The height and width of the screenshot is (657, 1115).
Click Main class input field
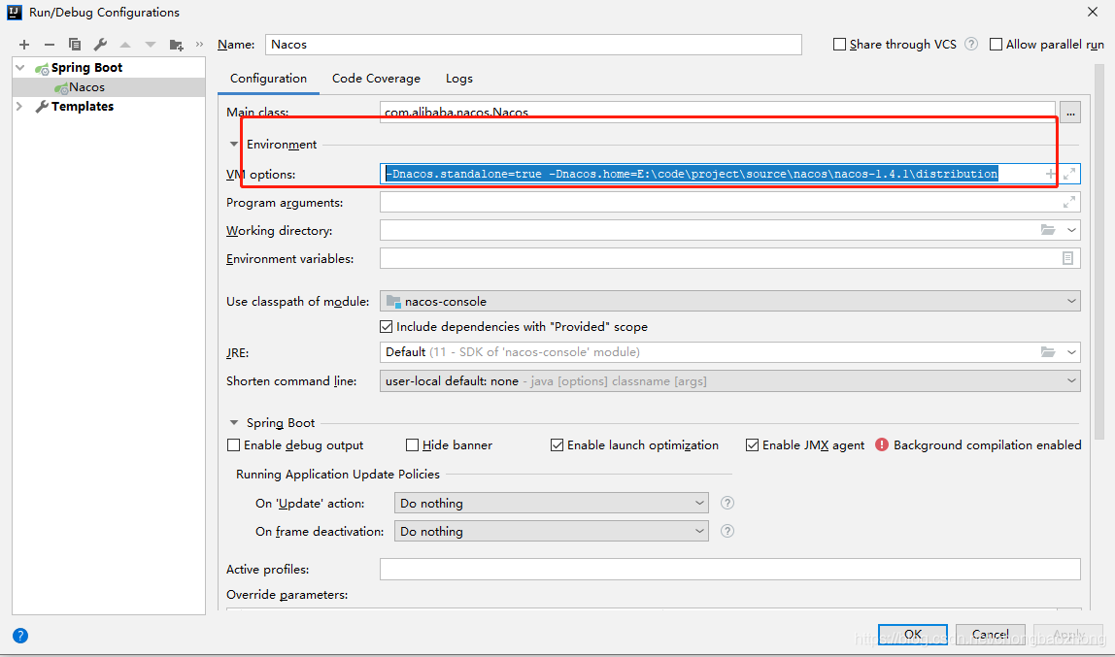pyautogui.click(x=718, y=113)
